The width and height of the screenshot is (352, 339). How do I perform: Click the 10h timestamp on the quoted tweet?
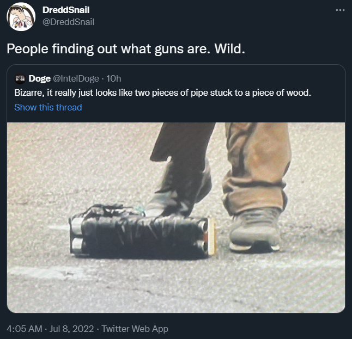[113, 78]
